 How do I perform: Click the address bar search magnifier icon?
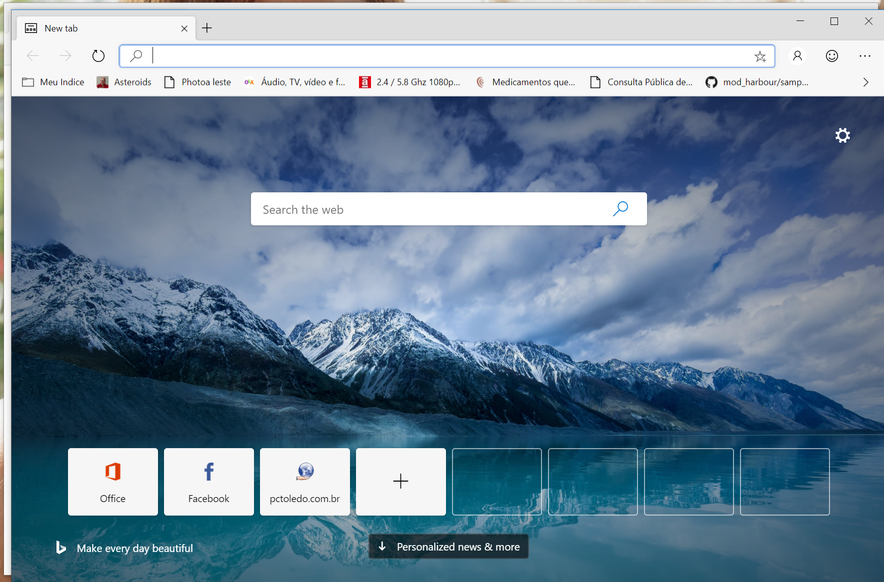(136, 56)
